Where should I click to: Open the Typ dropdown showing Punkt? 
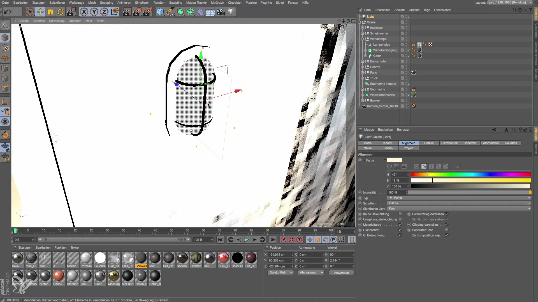pyautogui.click(x=459, y=198)
